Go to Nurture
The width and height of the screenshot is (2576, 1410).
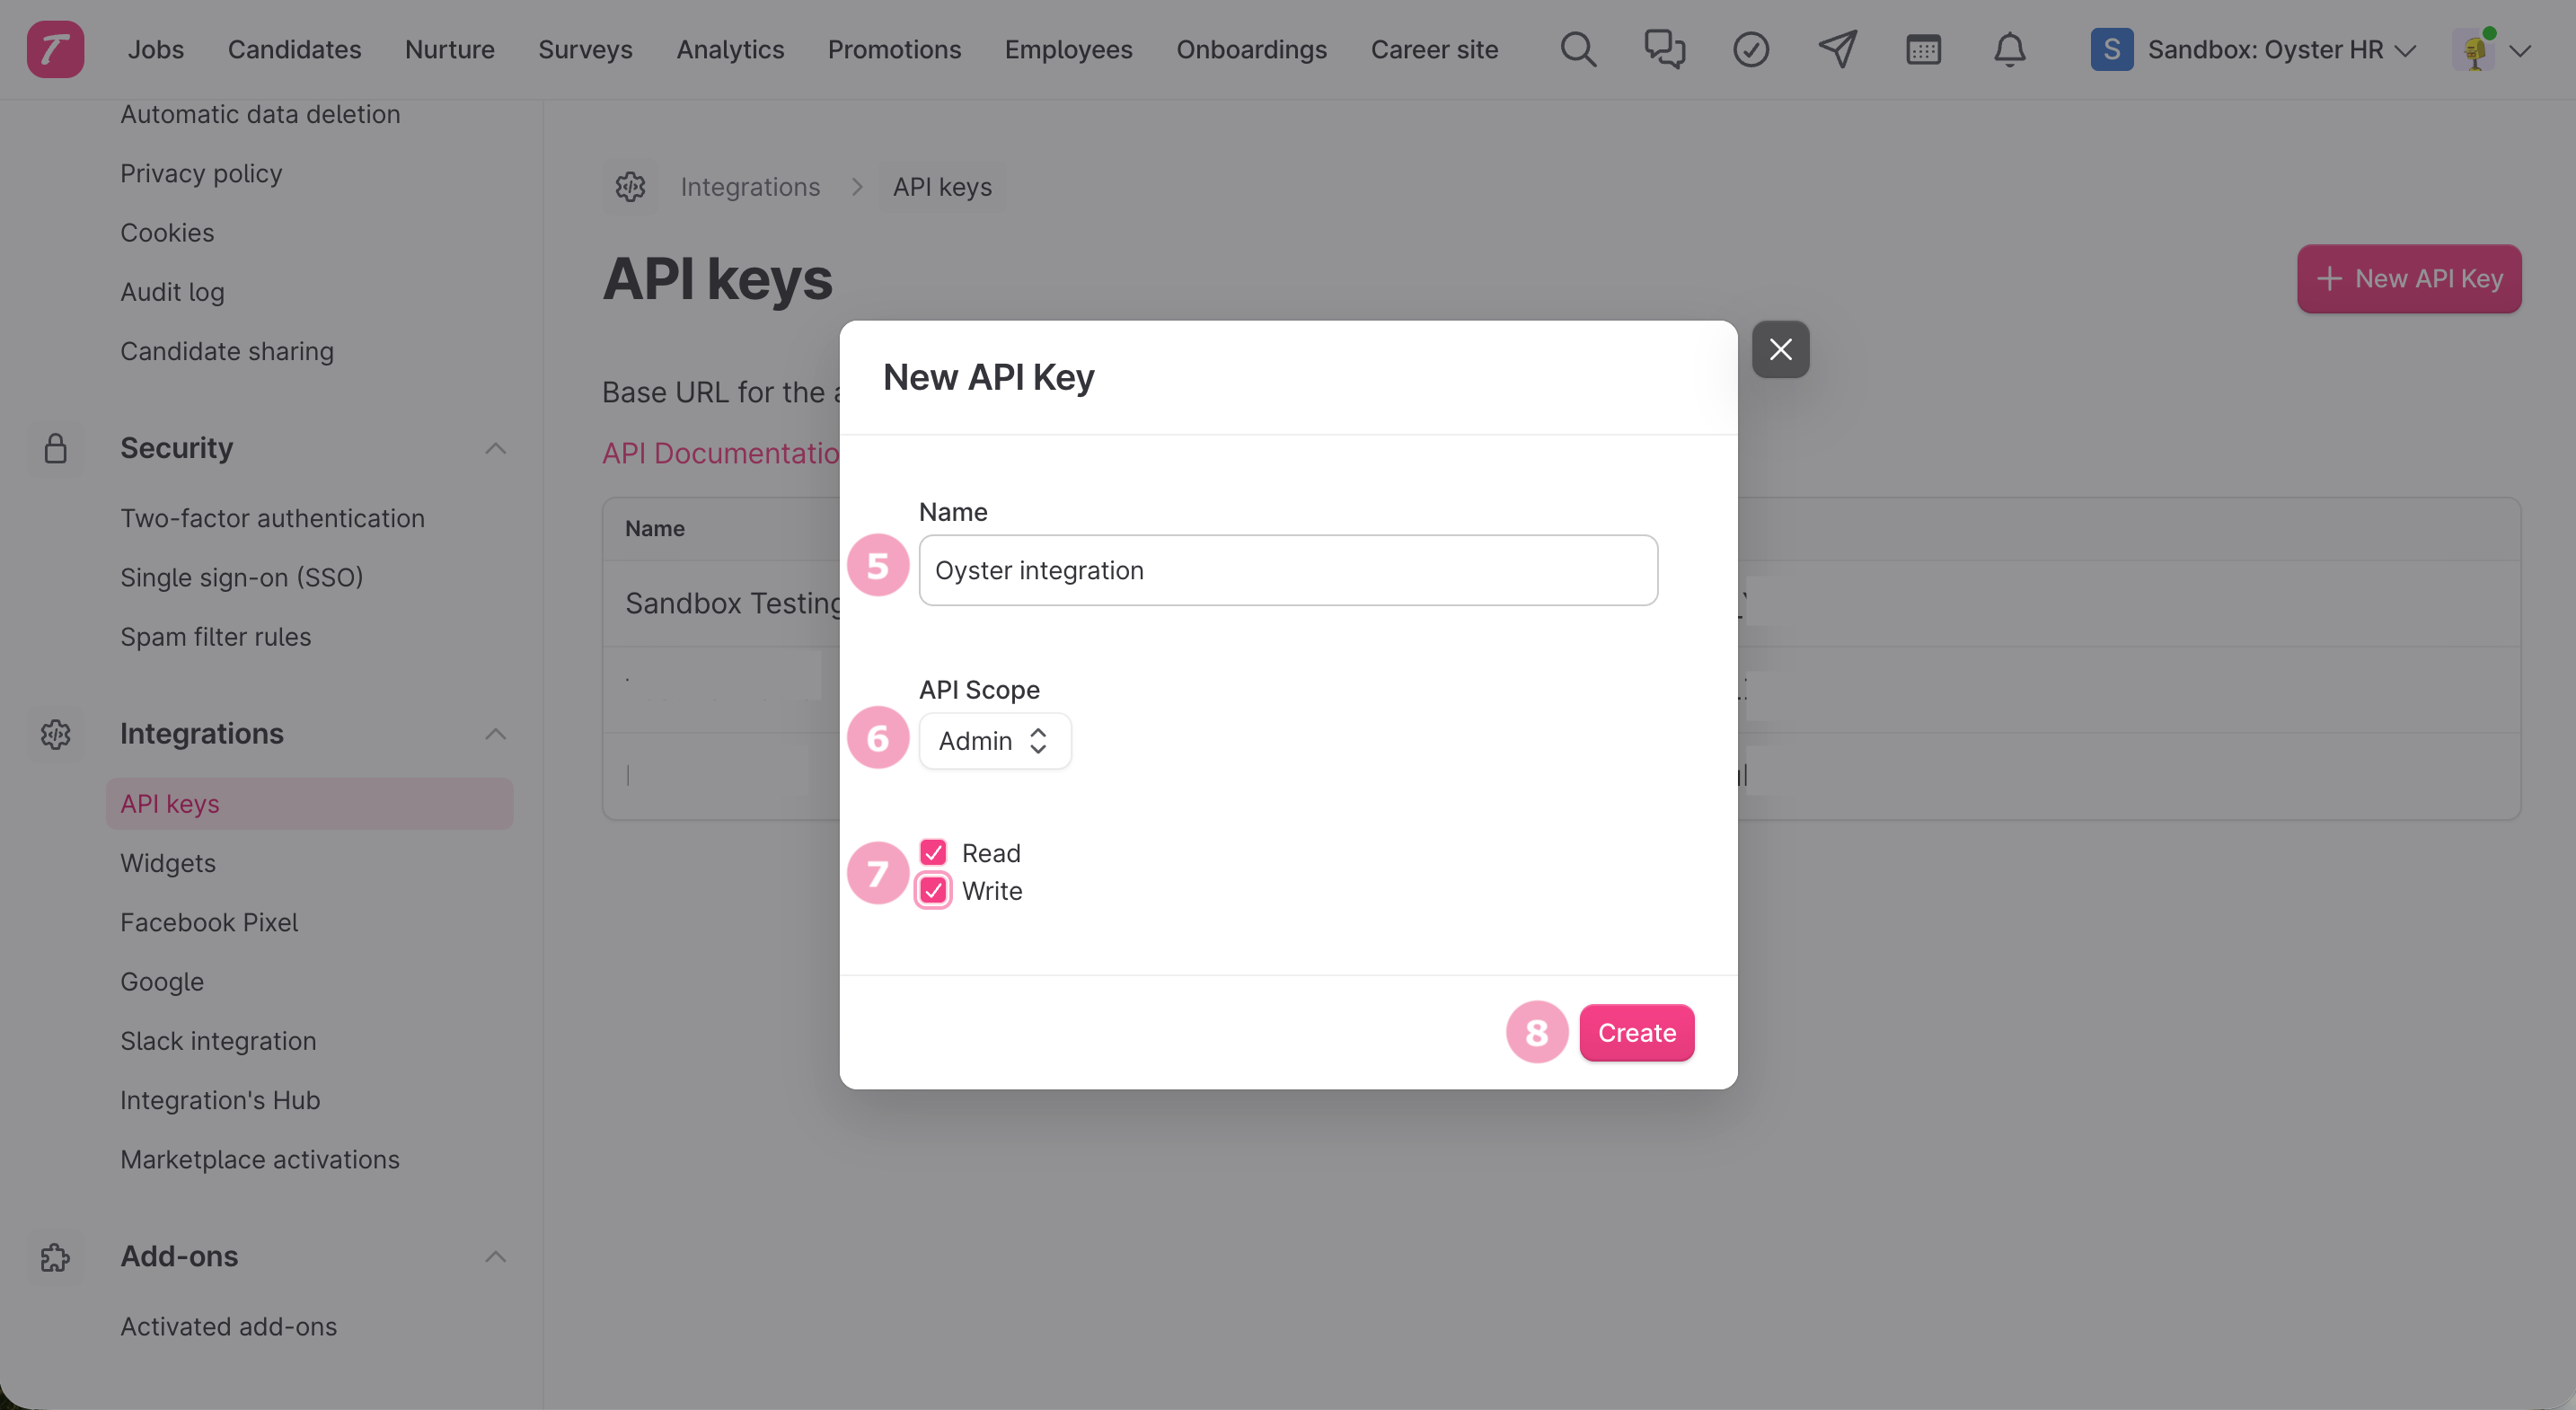(x=449, y=49)
